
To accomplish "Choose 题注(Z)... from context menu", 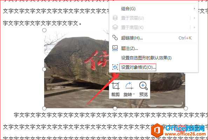I will coord(130,49).
